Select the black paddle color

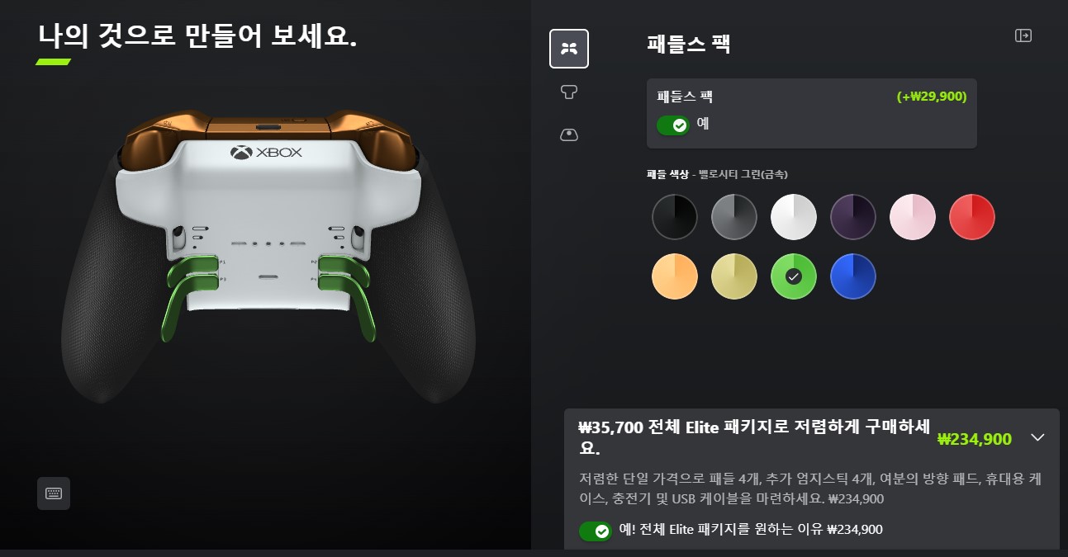(675, 217)
